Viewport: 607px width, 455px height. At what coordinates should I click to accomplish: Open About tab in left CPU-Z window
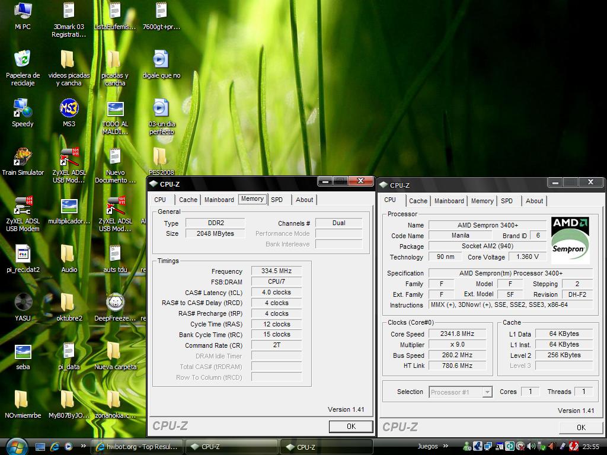coord(304,200)
